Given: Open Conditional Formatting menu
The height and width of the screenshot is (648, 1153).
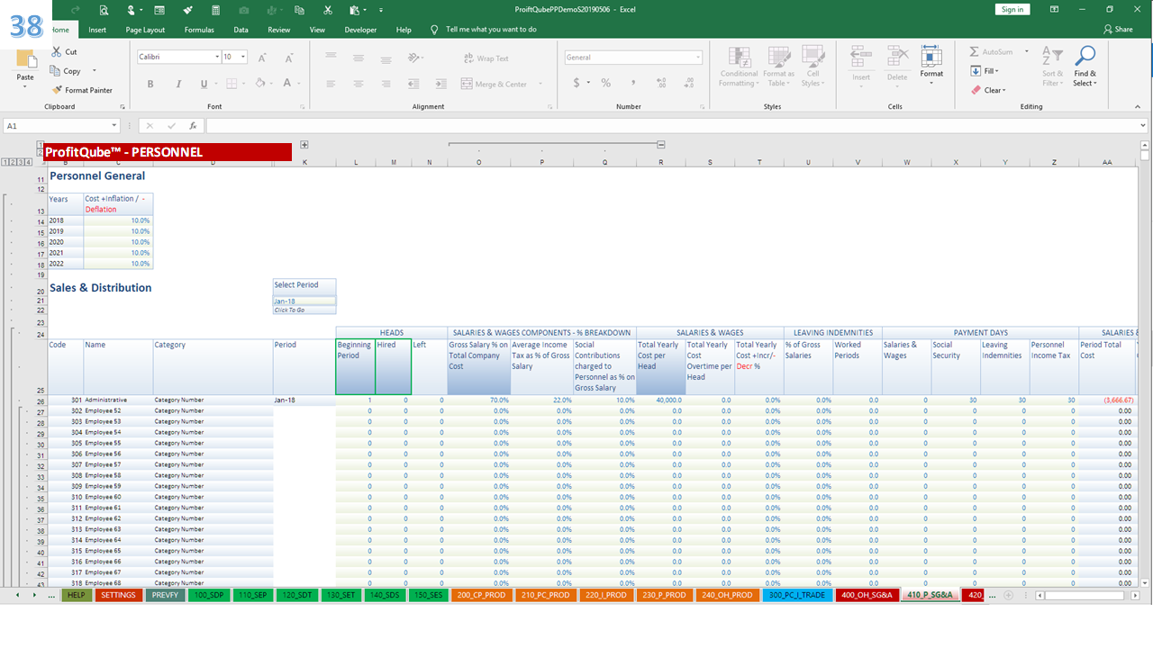Looking at the screenshot, I should point(740,67).
